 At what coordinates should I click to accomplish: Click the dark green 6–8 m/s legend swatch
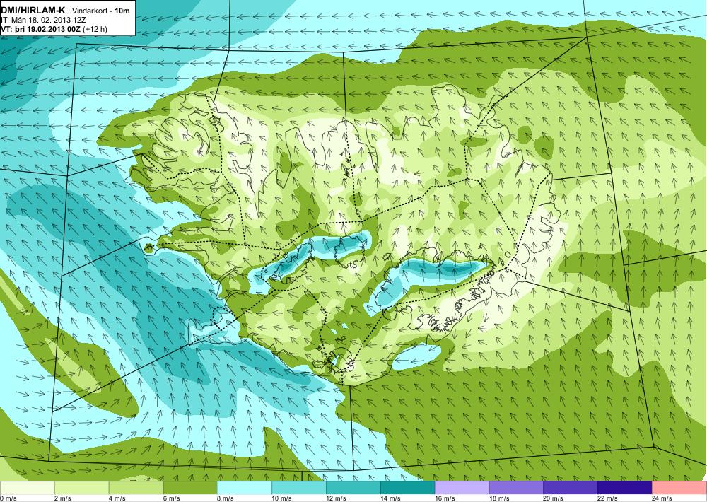click(x=190, y=488)
